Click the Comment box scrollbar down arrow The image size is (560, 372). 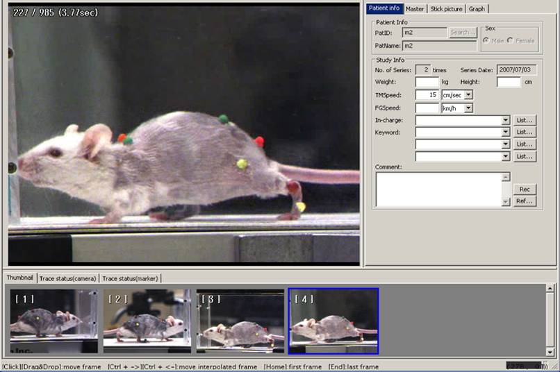coord(506,202)
